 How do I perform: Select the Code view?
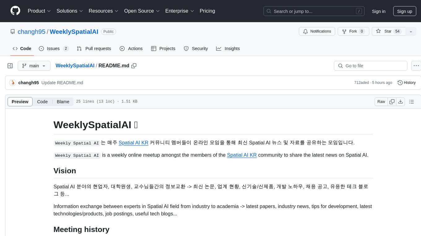tap(42, 102)
